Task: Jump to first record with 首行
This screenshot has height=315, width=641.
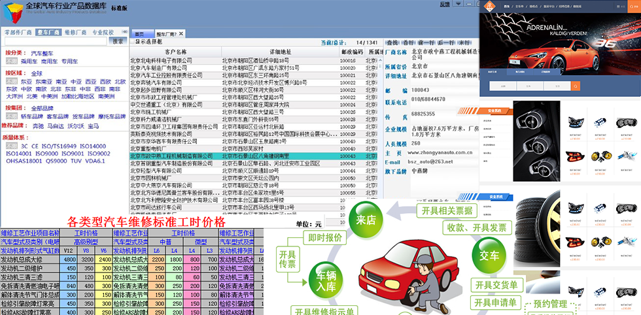Action: coord(408,42)
